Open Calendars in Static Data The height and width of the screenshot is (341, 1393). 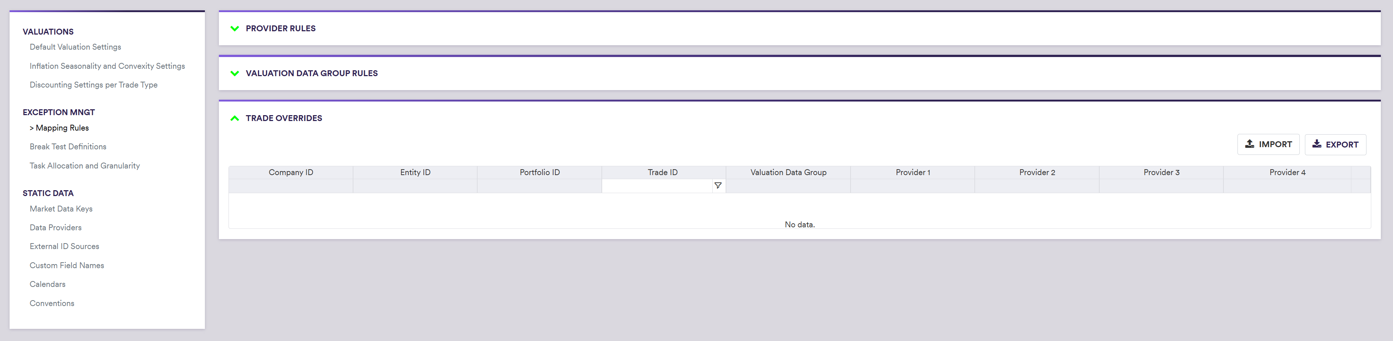pos(47,284)
